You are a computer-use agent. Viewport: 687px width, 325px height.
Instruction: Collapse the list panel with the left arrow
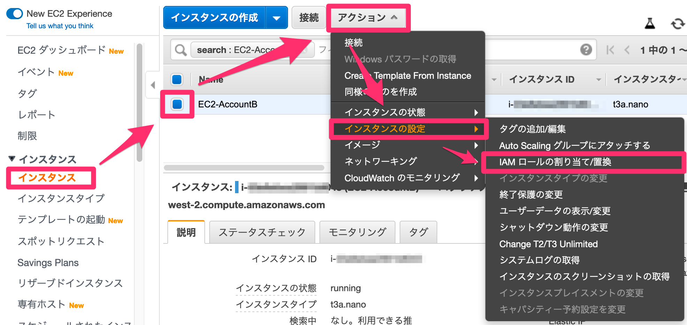(x=153, y=85)
